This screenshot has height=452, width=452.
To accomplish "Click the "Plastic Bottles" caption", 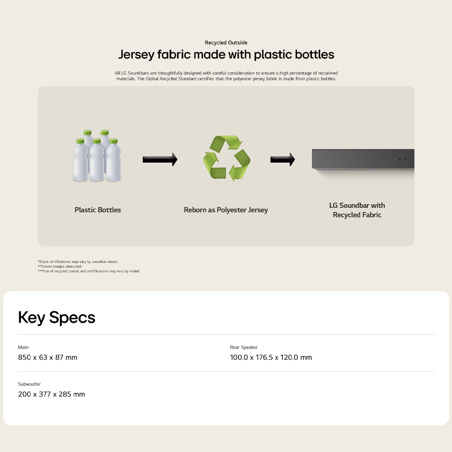I will (98, 210).
